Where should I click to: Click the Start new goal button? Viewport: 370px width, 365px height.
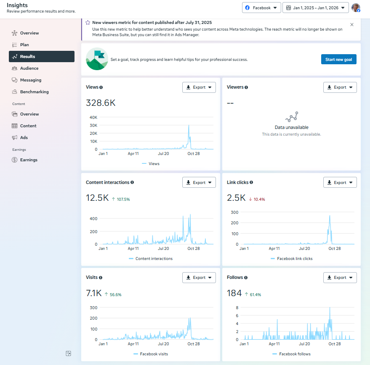pyautogui.click(x=338, y=60)
